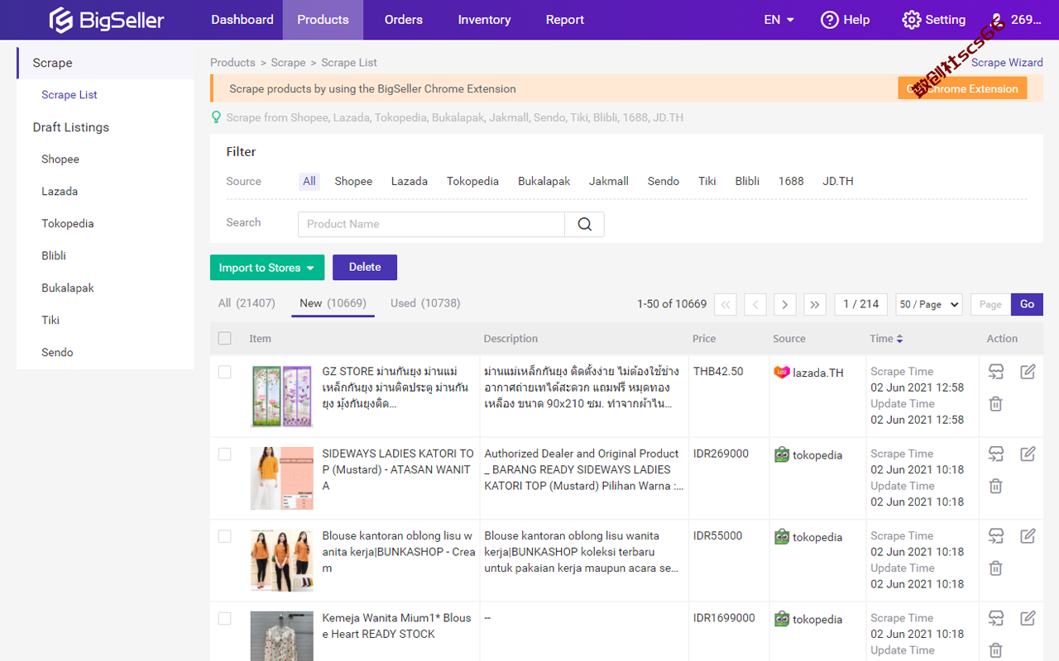The image size is (1059, 661).
Task: Check the Blouse kantoran oblong row
Action: point(224,535)
